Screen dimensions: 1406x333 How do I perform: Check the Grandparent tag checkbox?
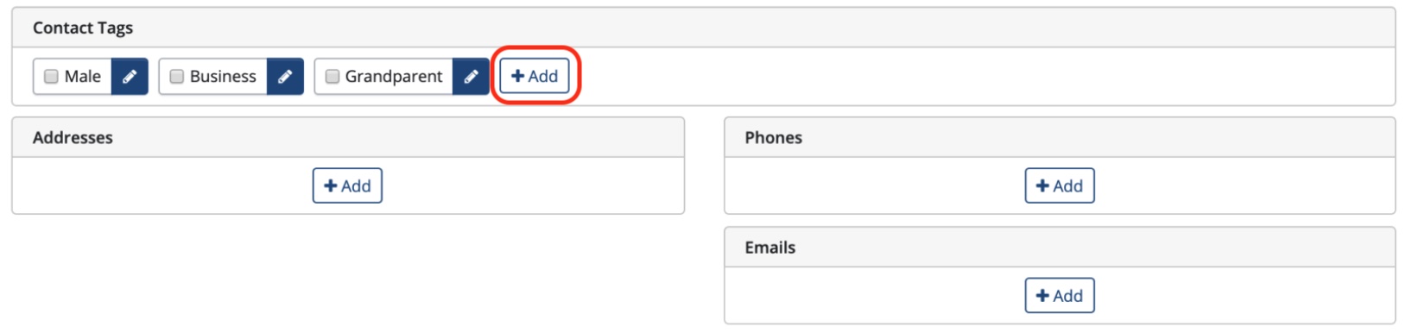coord(332,76)
